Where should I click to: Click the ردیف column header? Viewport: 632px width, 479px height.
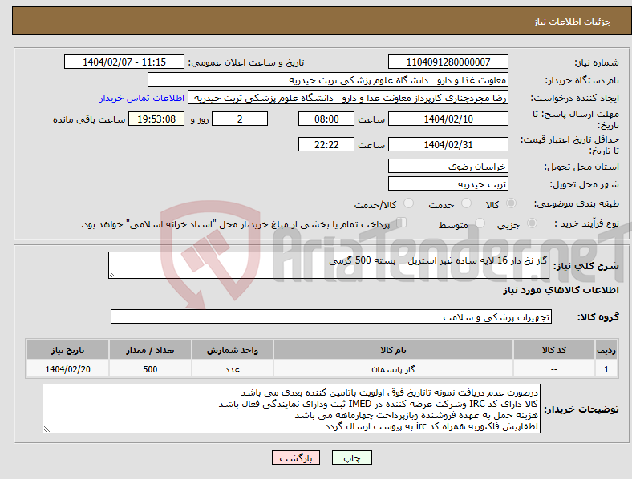tap(606, 350)
